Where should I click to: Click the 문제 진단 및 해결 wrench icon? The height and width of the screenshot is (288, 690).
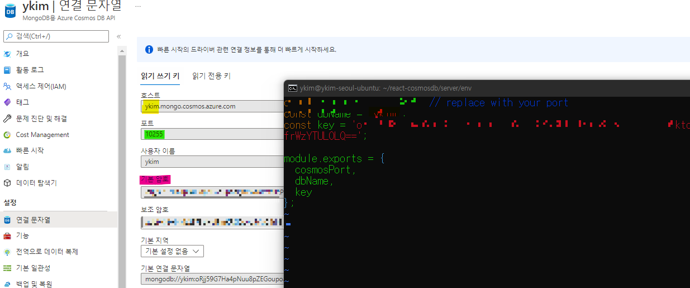click(x=7, y=119)
